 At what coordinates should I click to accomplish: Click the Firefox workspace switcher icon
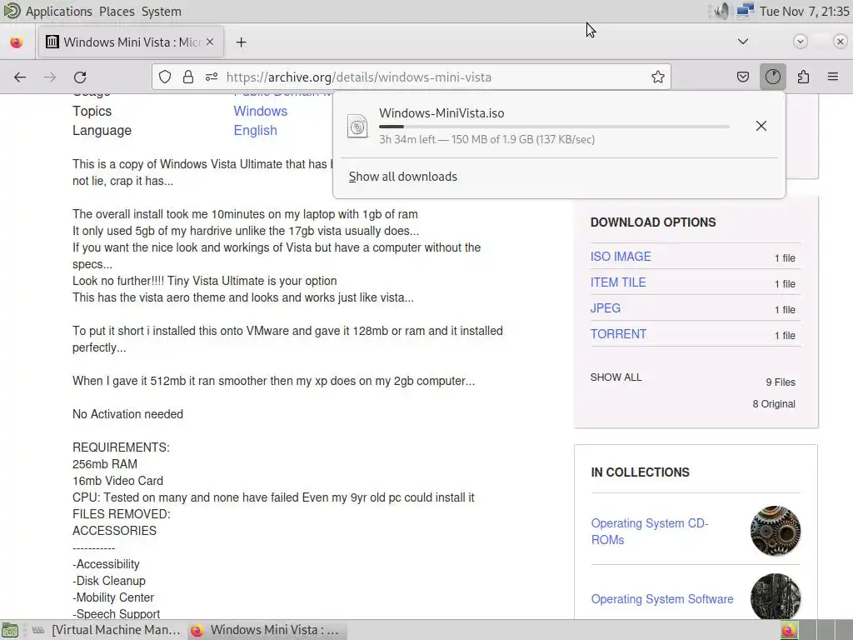point(788,630)
